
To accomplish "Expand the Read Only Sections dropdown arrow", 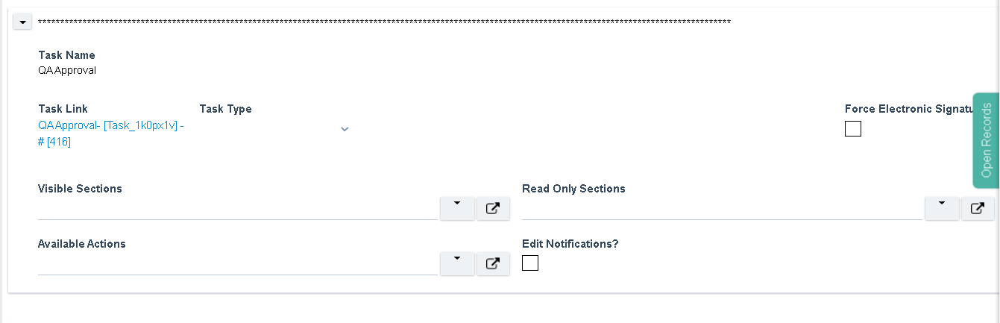I will (x=942, y=209).
